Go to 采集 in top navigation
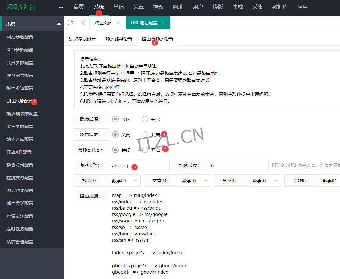 click(257, 7)
